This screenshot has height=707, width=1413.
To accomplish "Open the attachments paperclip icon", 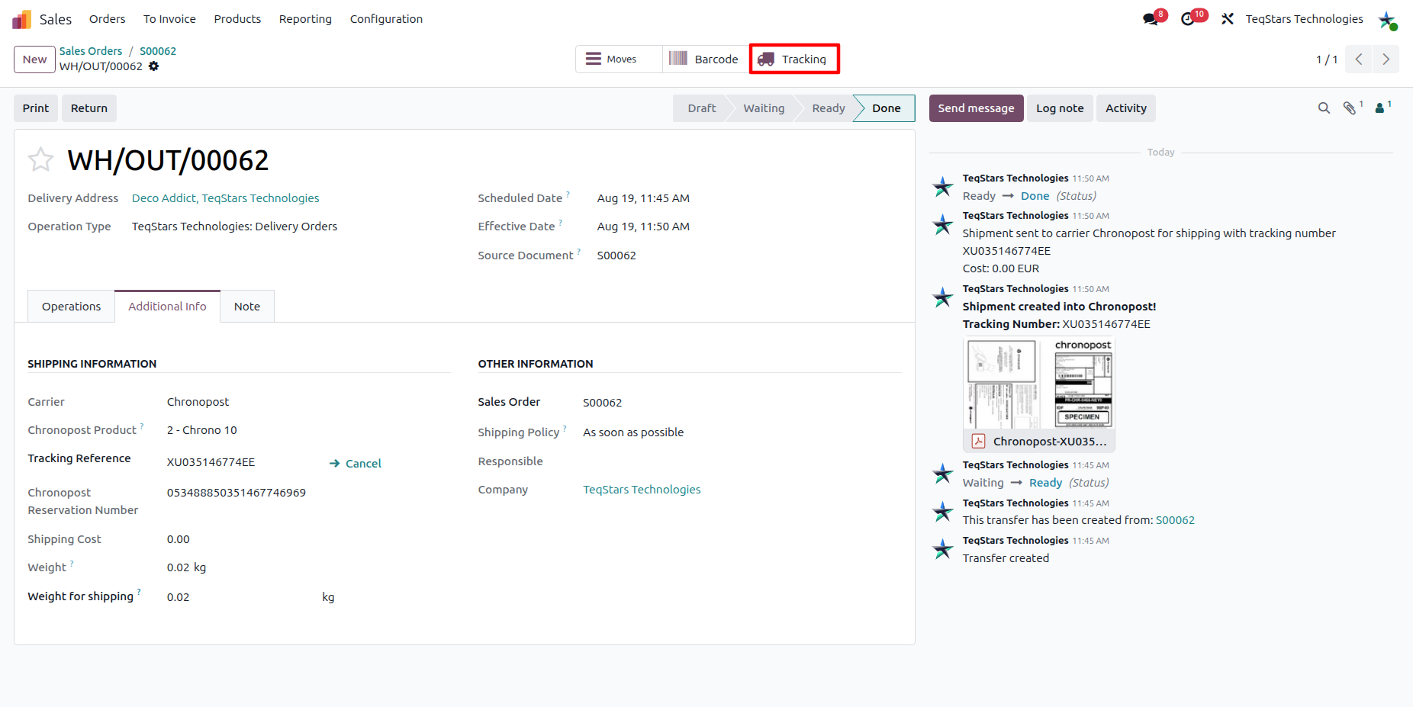I will point(1350,108).
